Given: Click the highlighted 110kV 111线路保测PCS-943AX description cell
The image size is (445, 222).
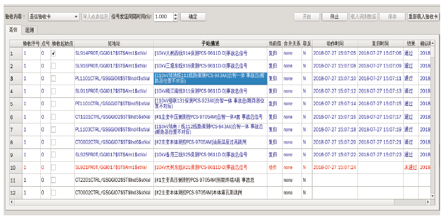Looking at the screenshot, I should coord(210,78).
